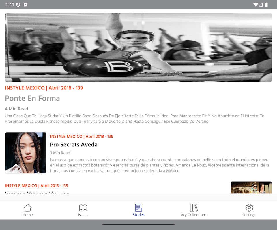
Task: Tap the My Collections tab label
Action: coord(194,215)
